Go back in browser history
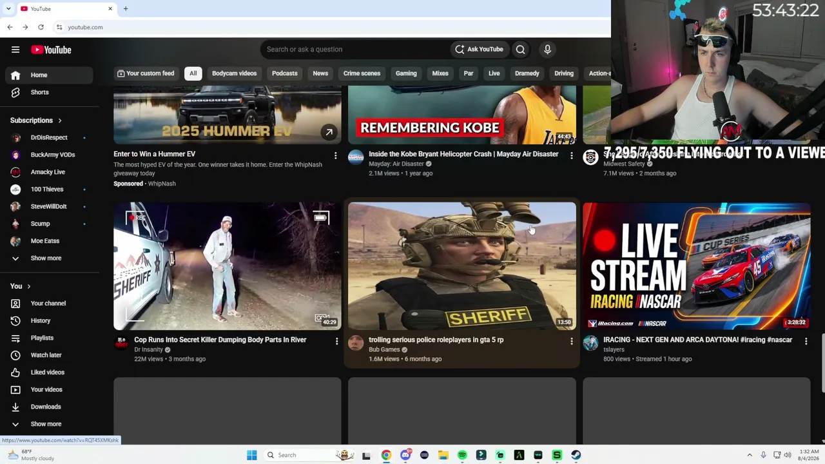Image resolution: width=825 pixels, height=464 pixels. 10,27
